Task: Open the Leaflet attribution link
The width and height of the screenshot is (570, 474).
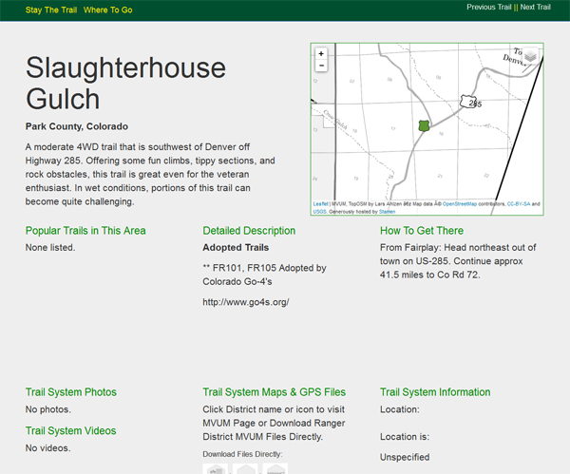Action: (320, 204)
